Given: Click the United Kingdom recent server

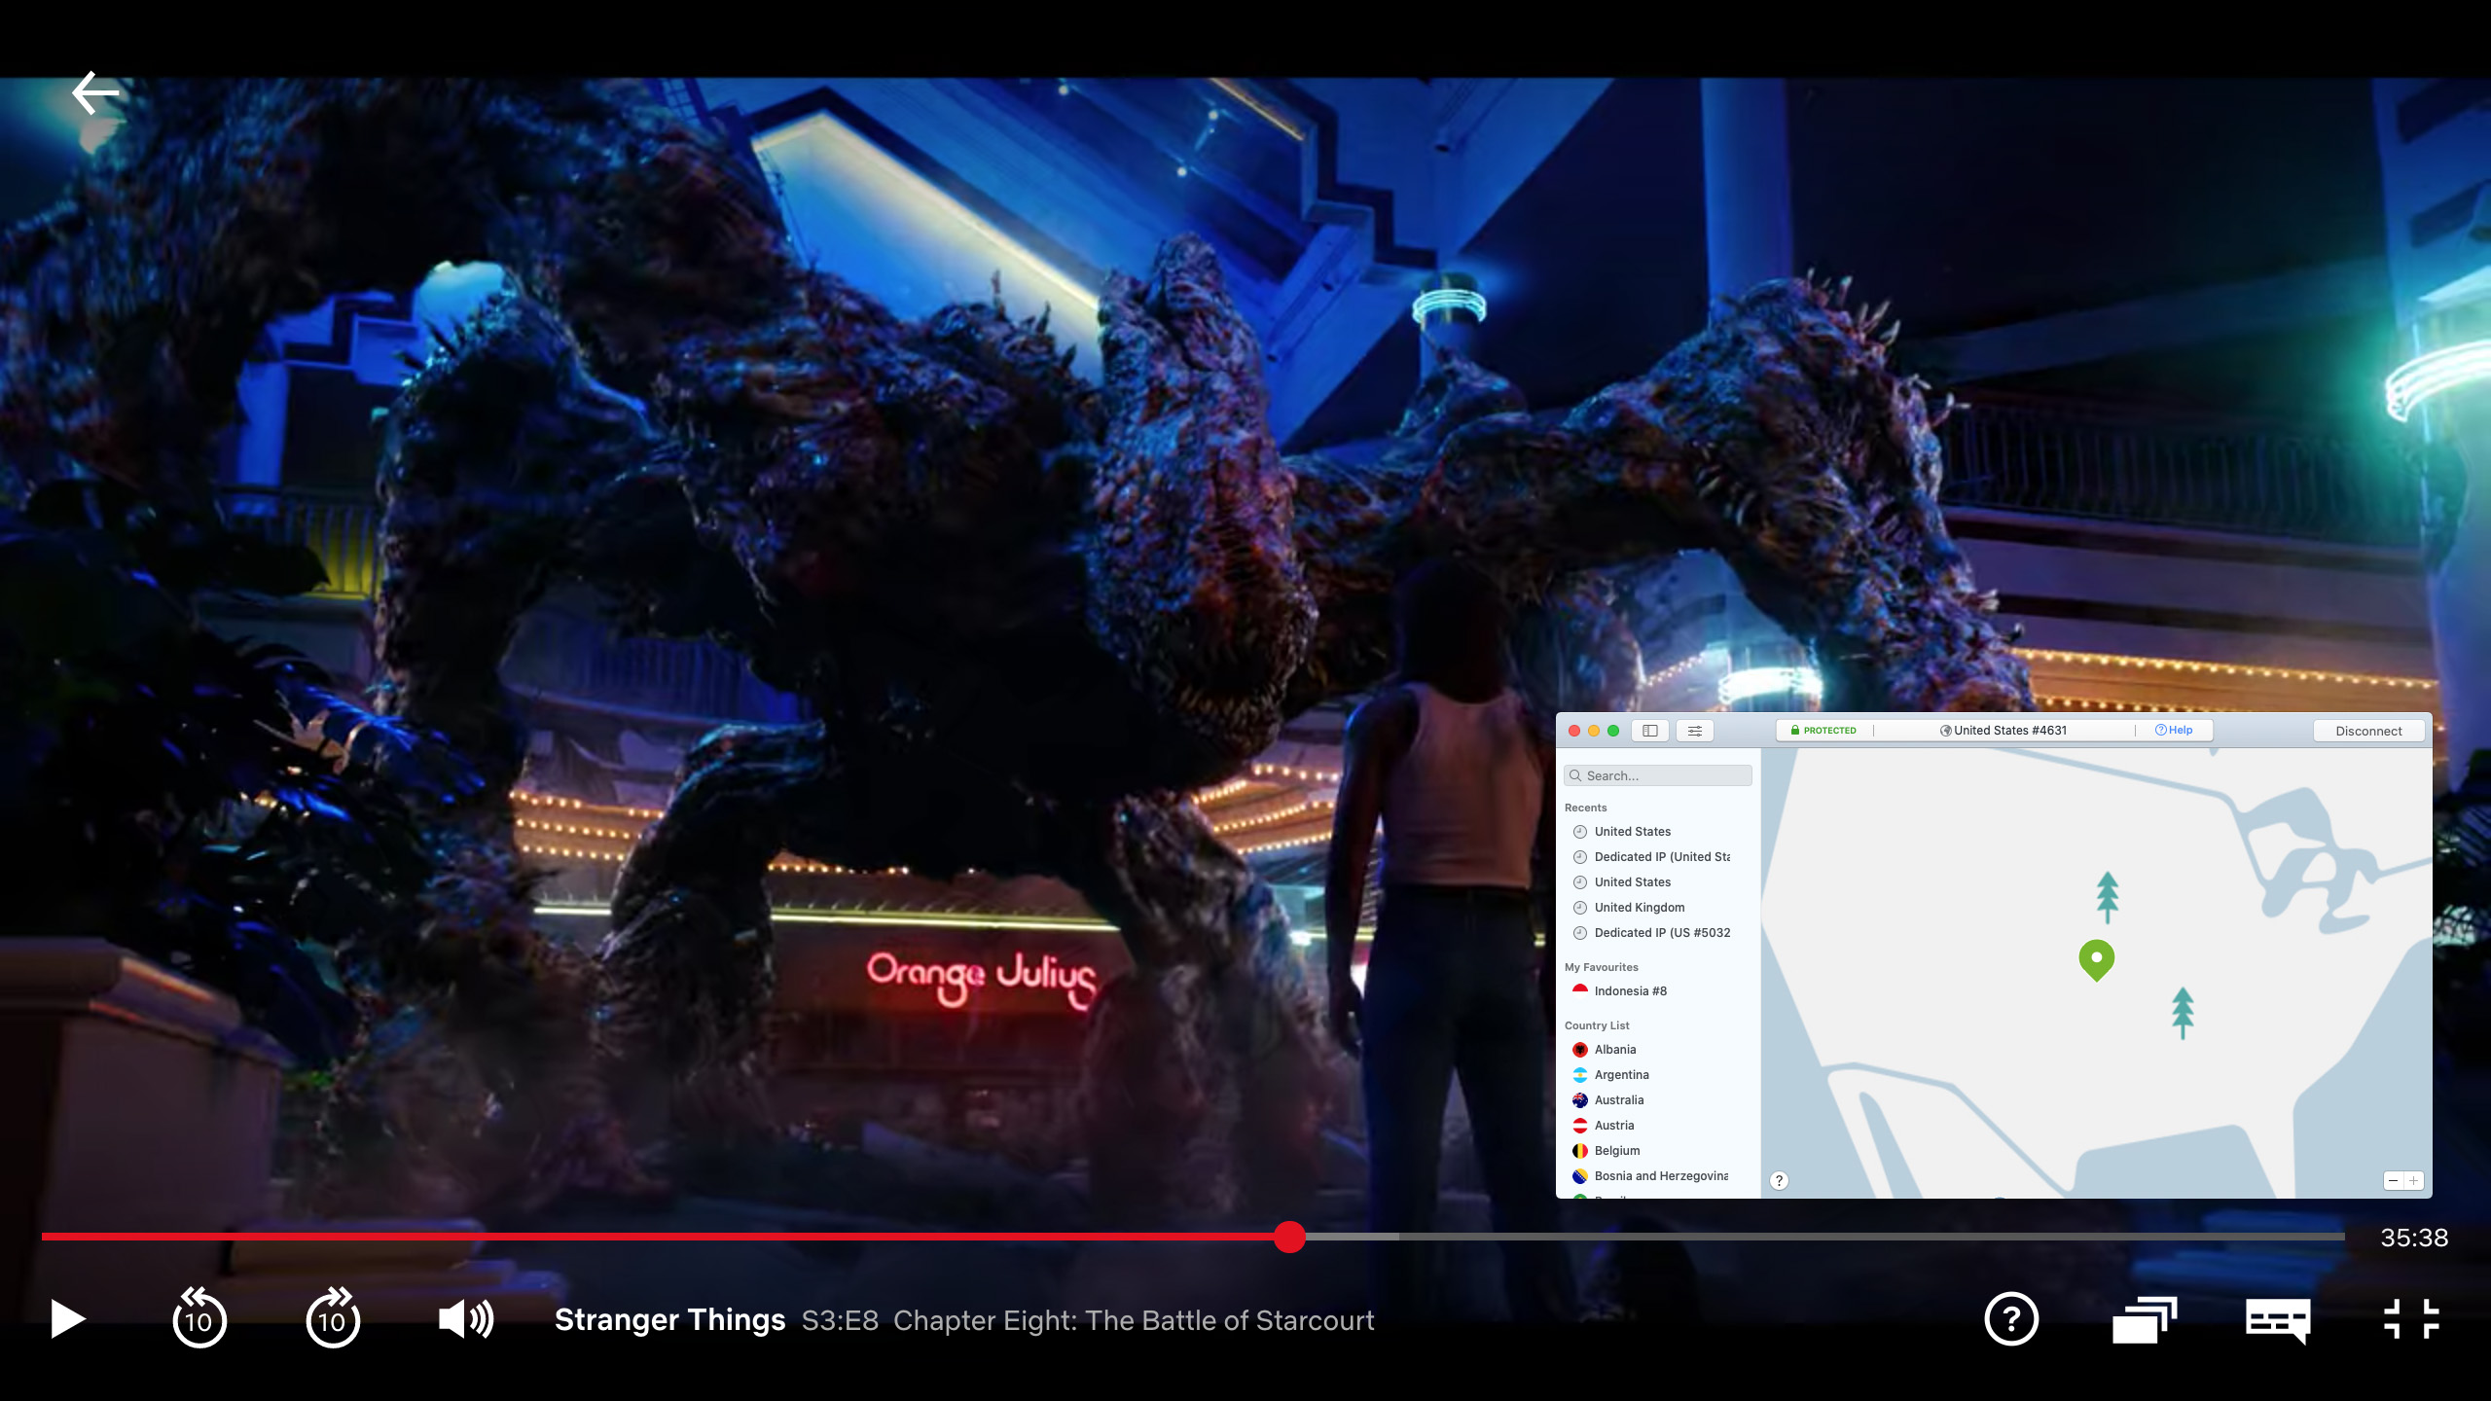Looking at the screenshot, I should tap(1639, 907).
